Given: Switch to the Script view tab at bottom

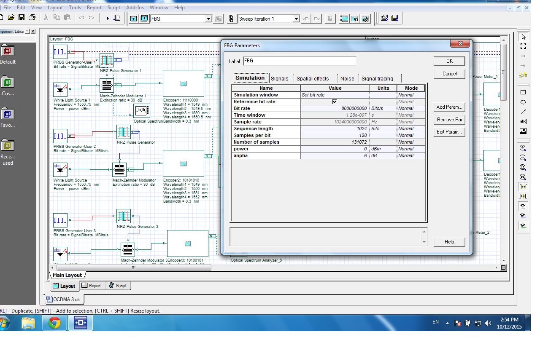Looking at the screenshot, I should tap(118, 286).
